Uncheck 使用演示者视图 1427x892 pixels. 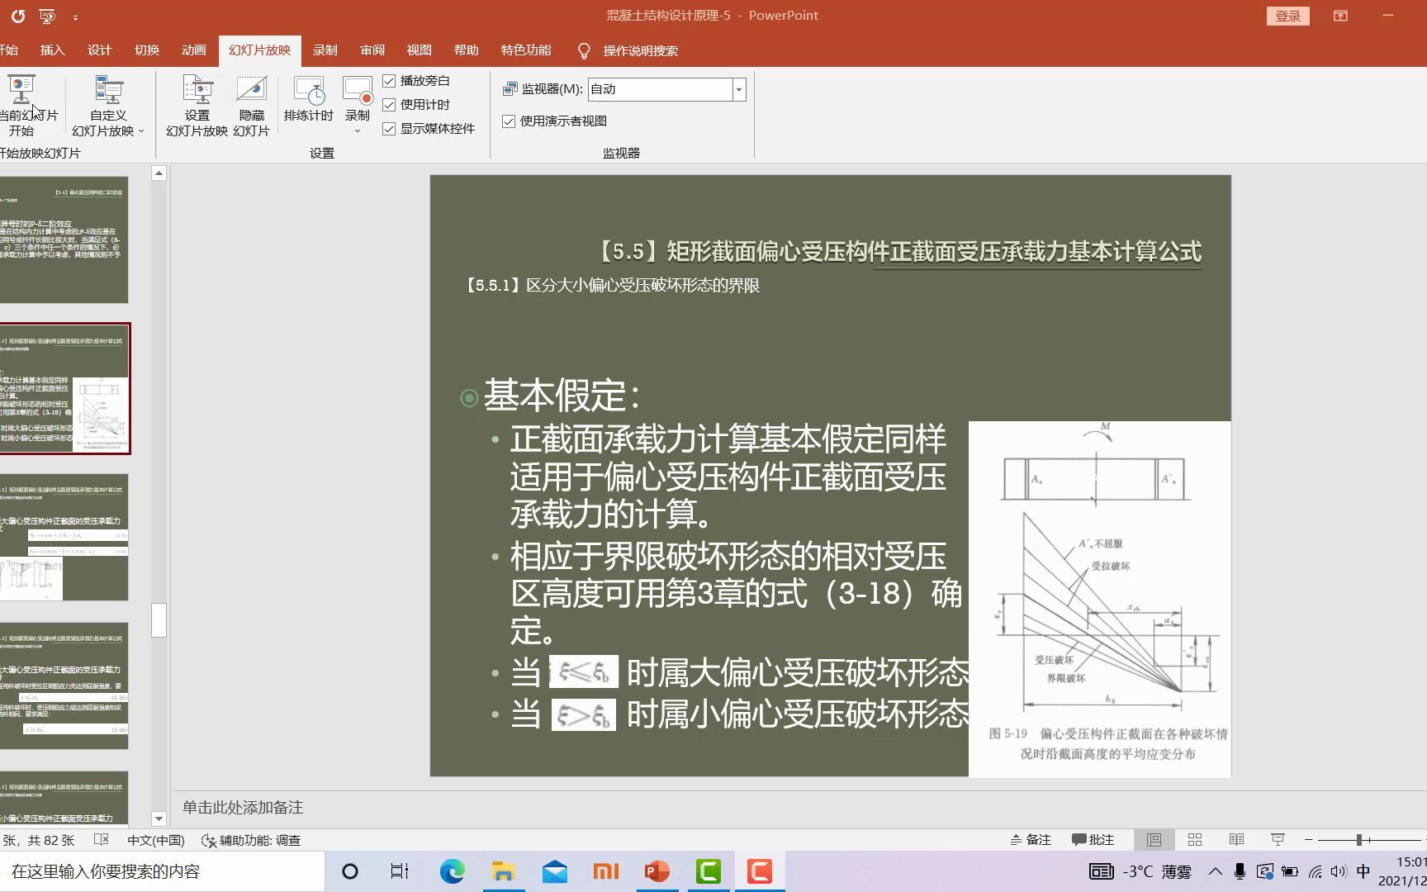pyautogui.click(x=508, y=121)
